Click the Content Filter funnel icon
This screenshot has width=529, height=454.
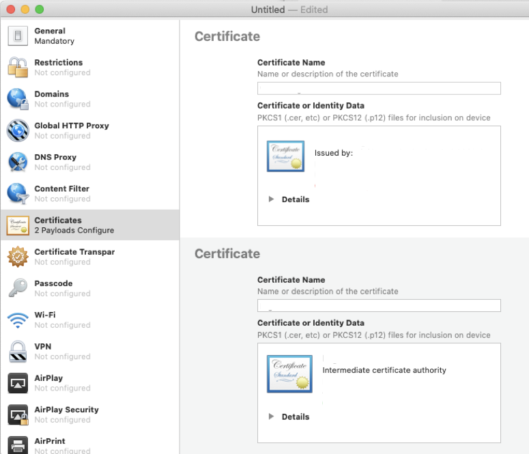click(x=18, y=193)
